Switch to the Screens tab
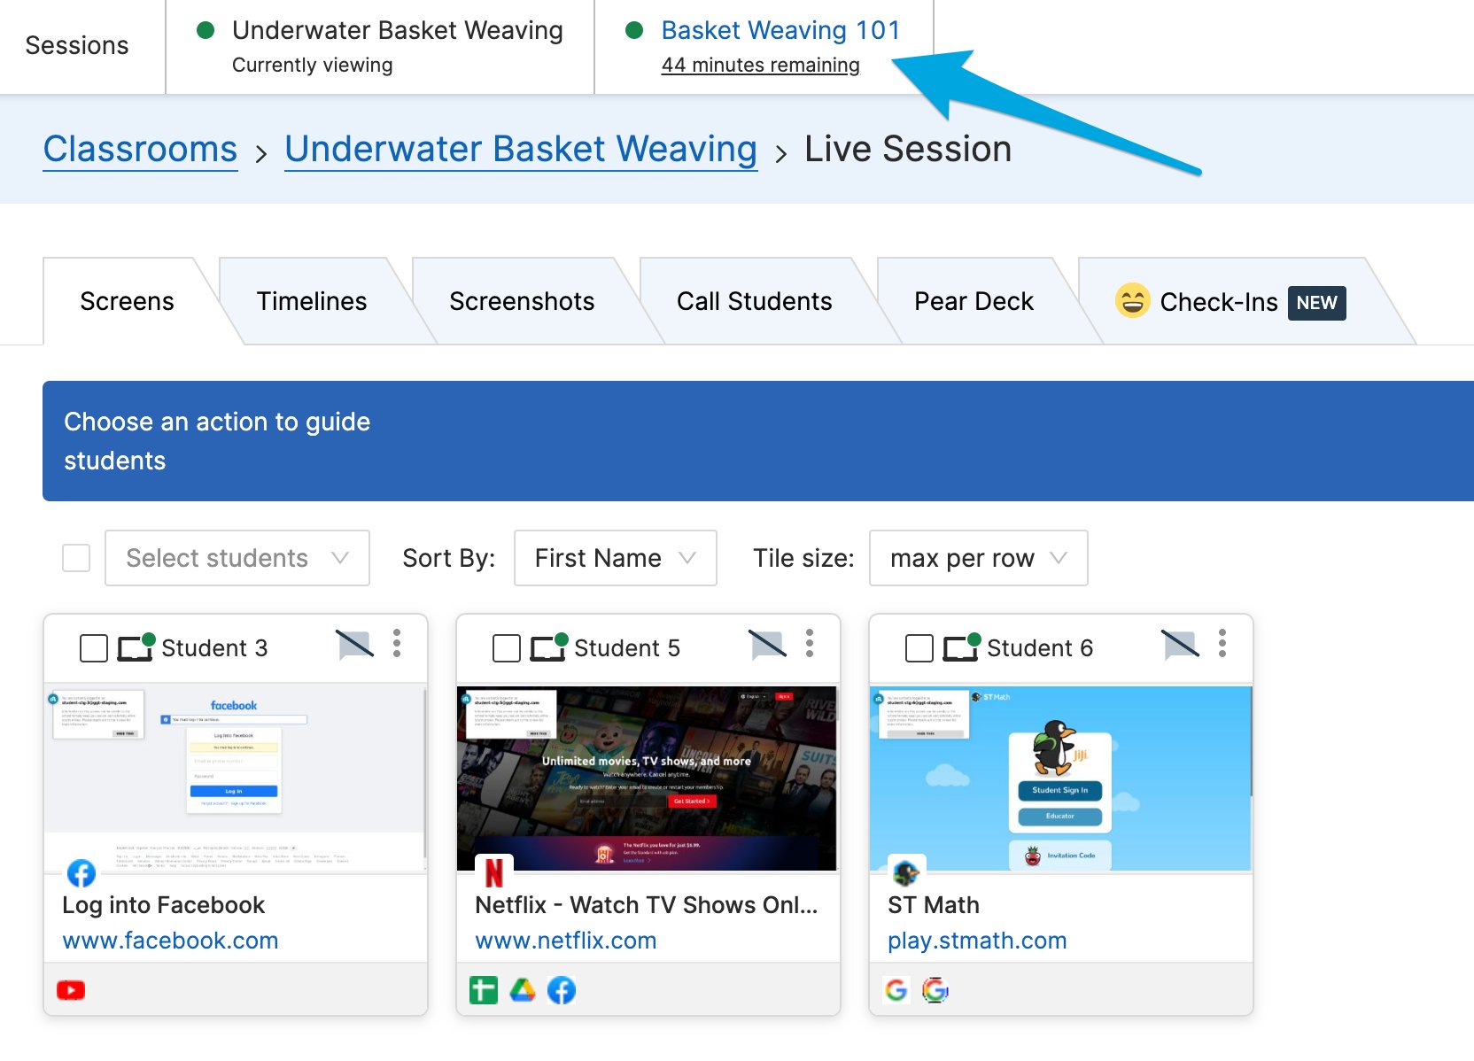 tap(128, 301)
